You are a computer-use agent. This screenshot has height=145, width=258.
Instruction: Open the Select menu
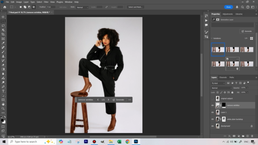point(40,2)
